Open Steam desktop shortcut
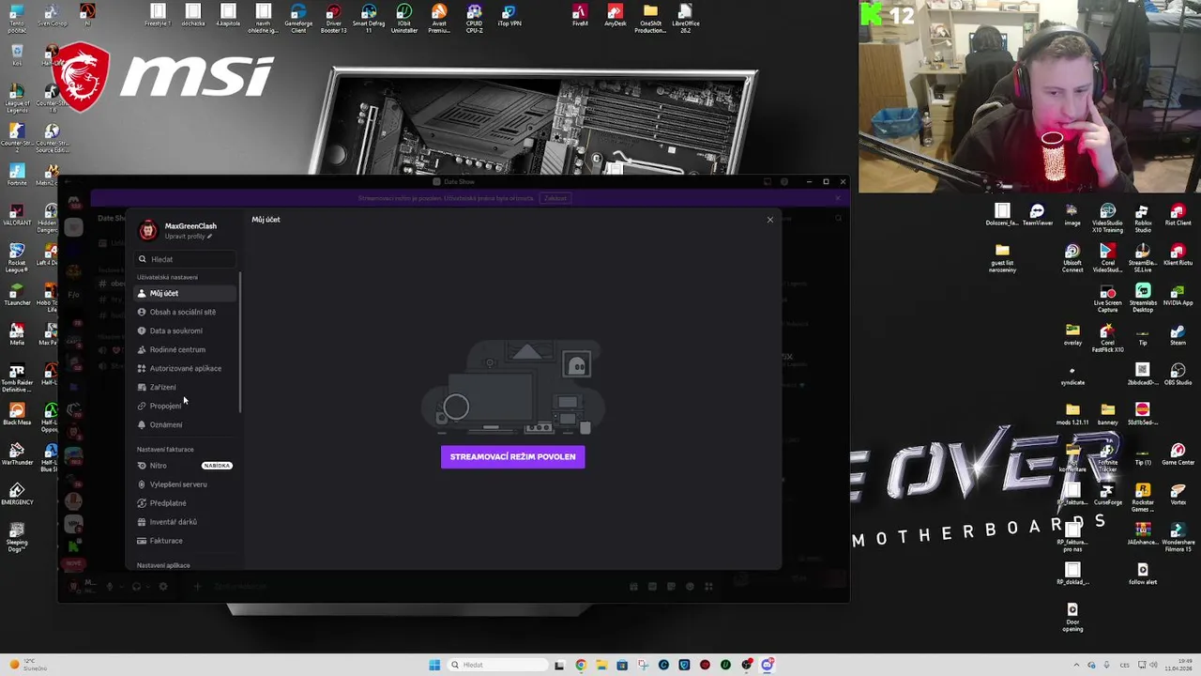The image size is (1201, 676). coord(1178,335)
